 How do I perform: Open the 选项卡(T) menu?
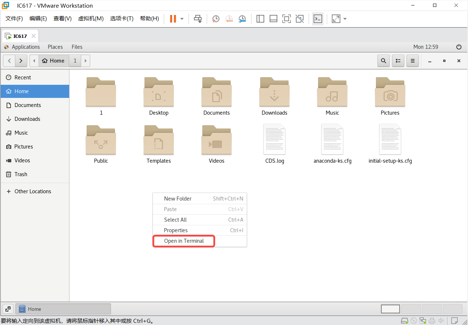click(122, 19)
